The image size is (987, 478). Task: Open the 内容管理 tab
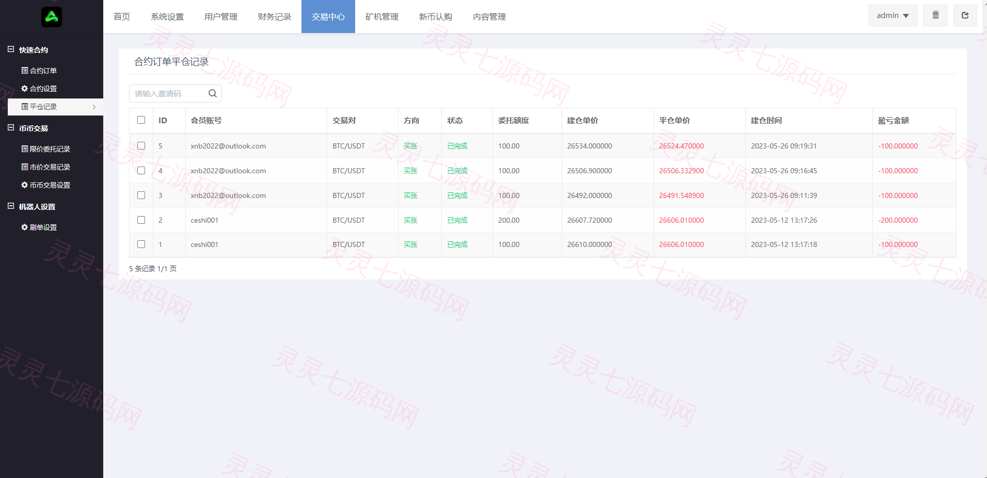pyautogui.click(x=489, y=17)
